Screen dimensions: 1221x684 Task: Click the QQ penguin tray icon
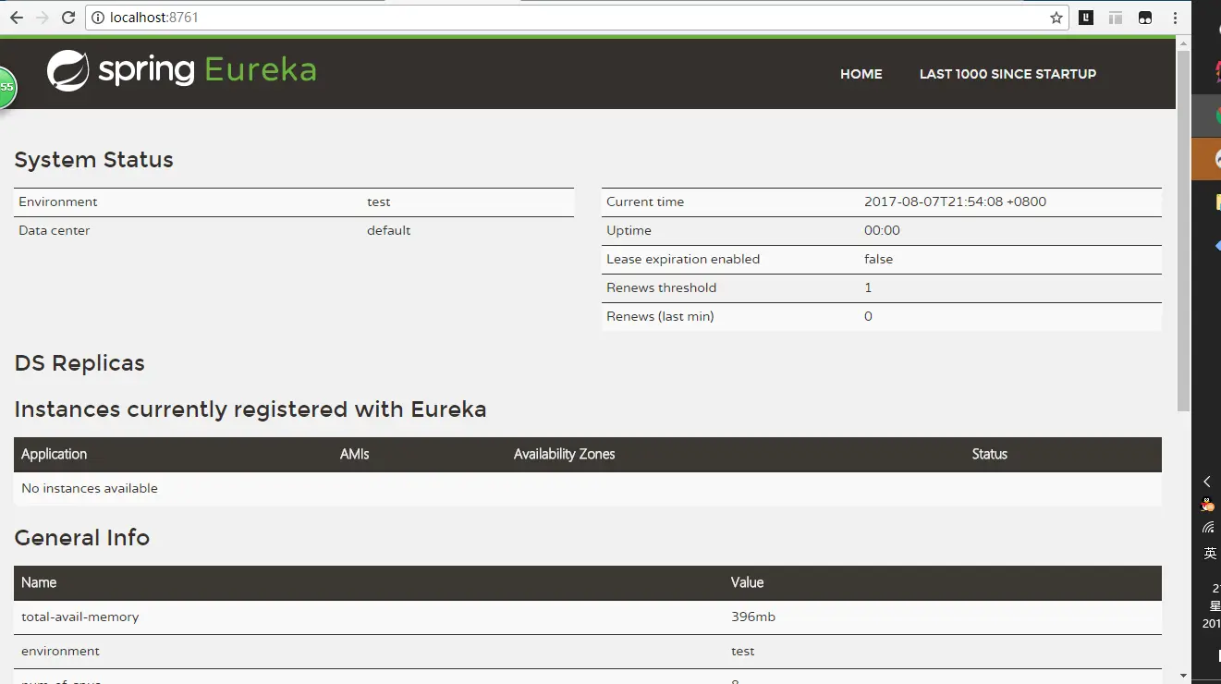pyautogui.click(x=1207, y=505)
